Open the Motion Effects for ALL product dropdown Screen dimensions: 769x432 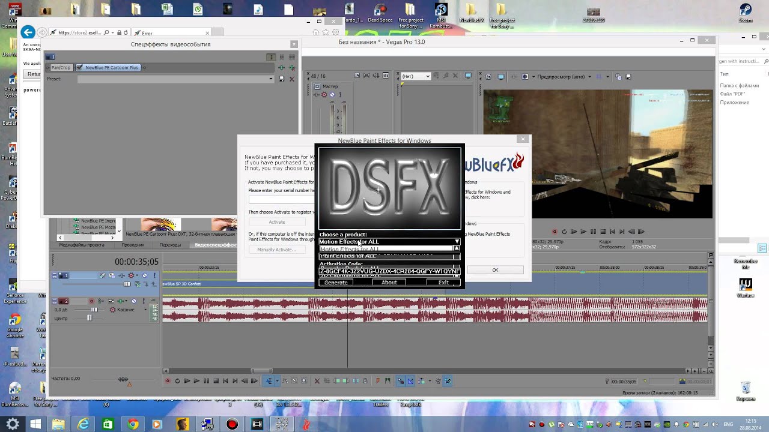click(x=389, y=242)
